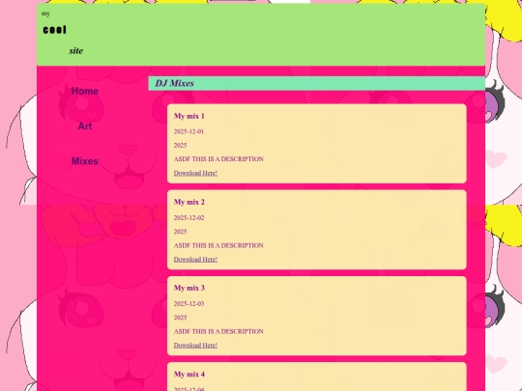Click the word 'site' in the header

pos(76,51)
